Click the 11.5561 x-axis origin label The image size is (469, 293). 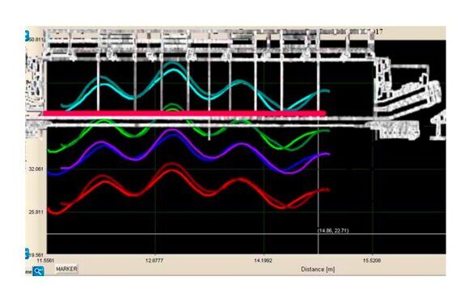(45, 261)
